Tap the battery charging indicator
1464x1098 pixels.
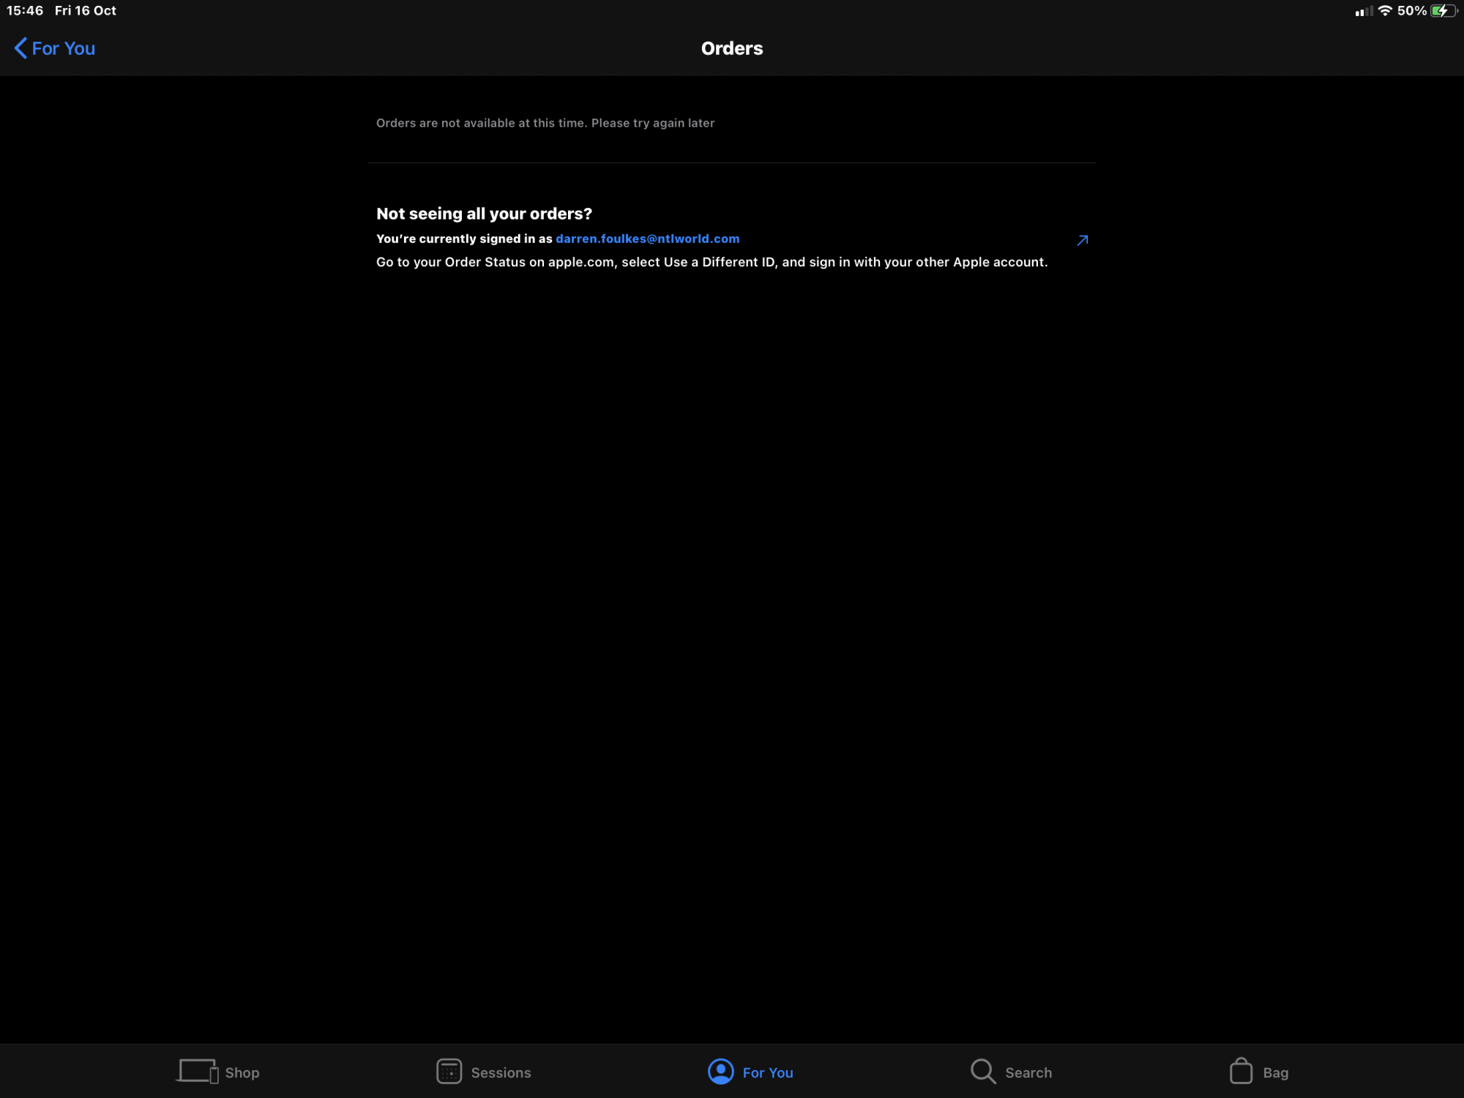point(1444,11)
